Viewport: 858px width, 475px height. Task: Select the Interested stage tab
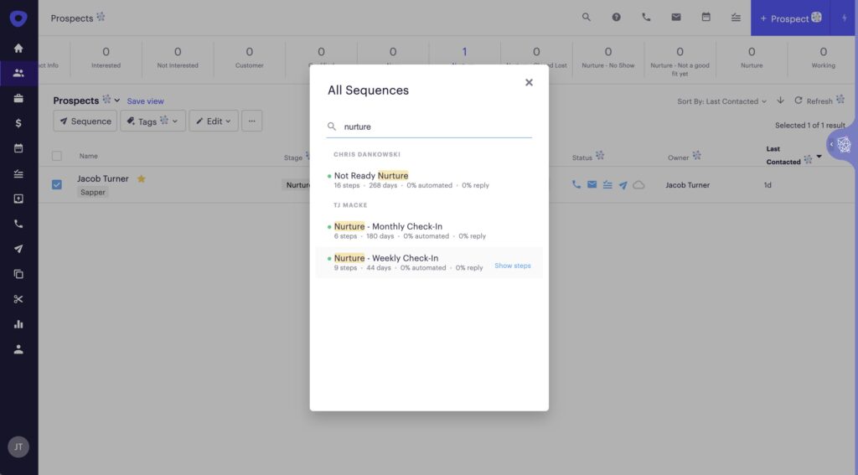(x=106, y=58)
